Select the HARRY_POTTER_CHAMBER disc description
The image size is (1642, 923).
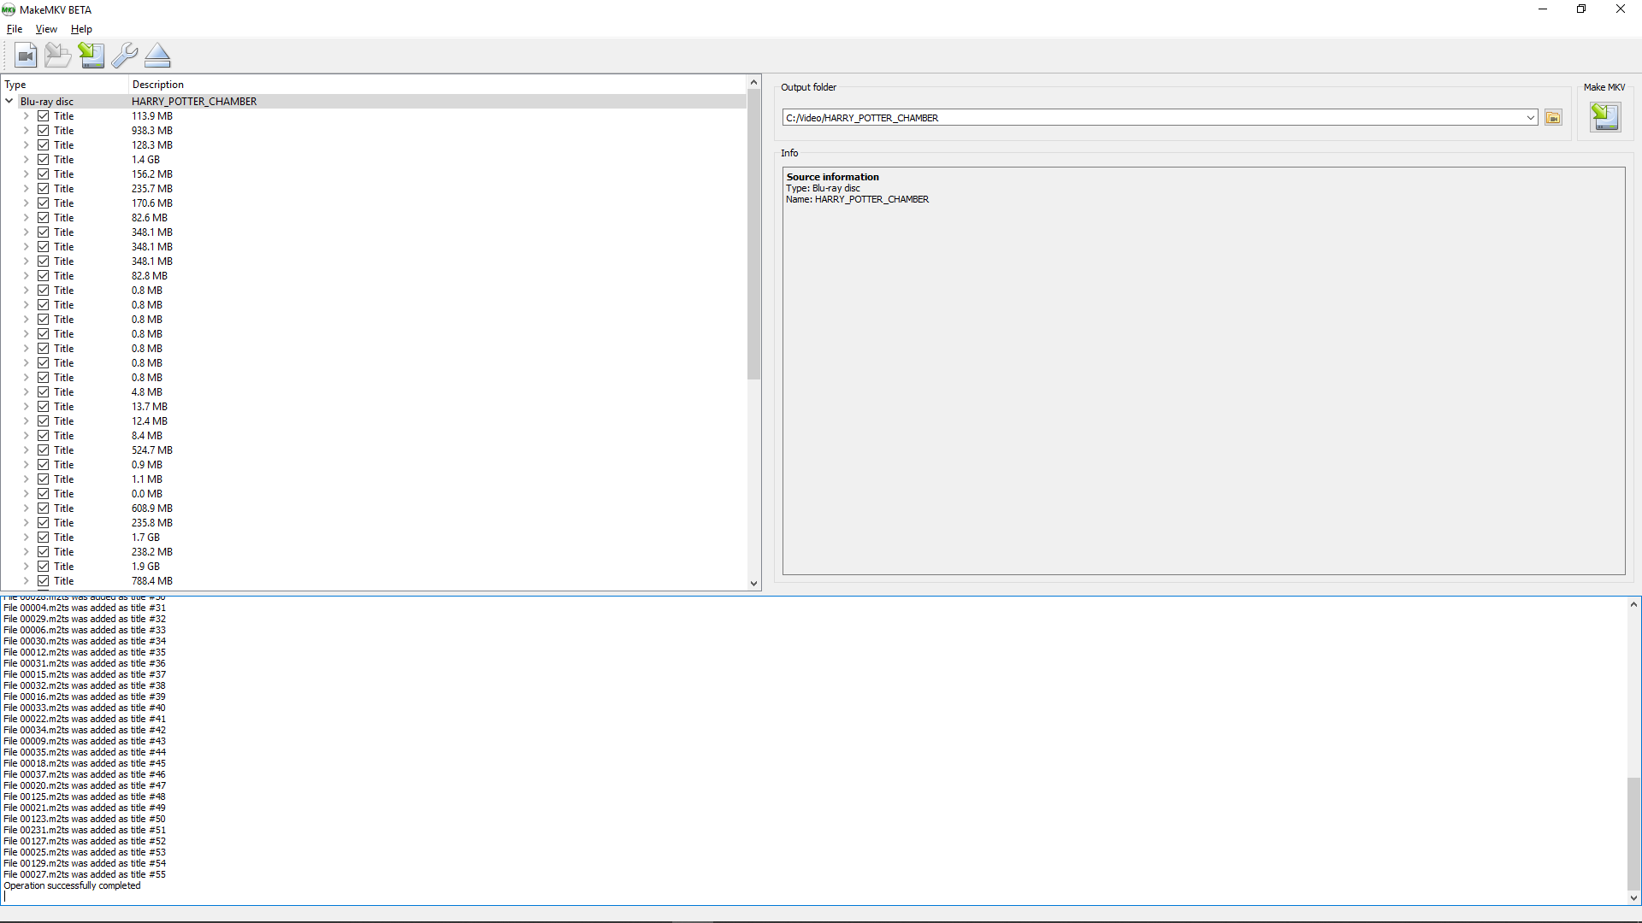pyautogui.click(x=194, y=102)
